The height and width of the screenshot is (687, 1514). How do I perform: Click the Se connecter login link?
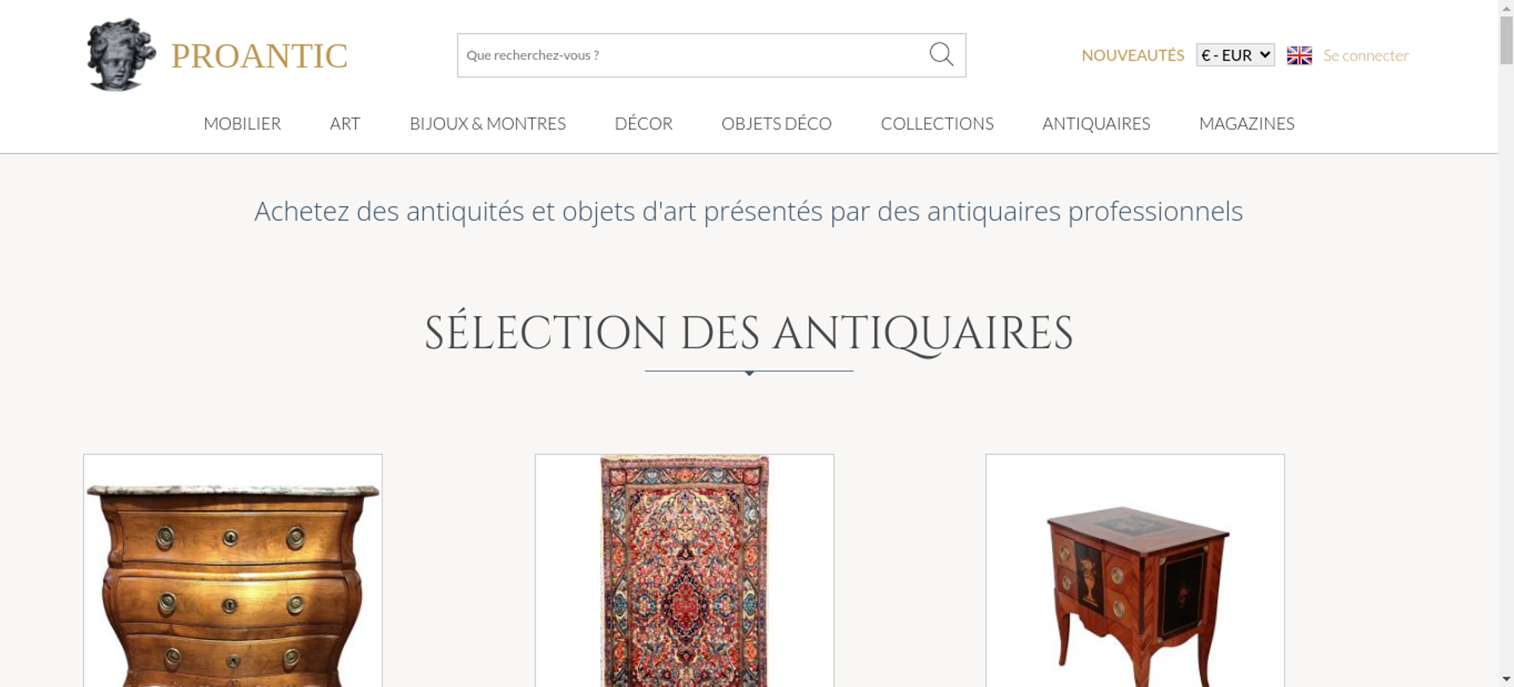[x=1366, y=55]
